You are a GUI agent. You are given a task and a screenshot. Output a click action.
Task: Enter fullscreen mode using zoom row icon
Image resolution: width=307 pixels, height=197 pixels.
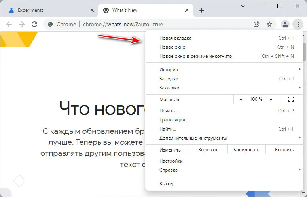click(x=292, y=99)
